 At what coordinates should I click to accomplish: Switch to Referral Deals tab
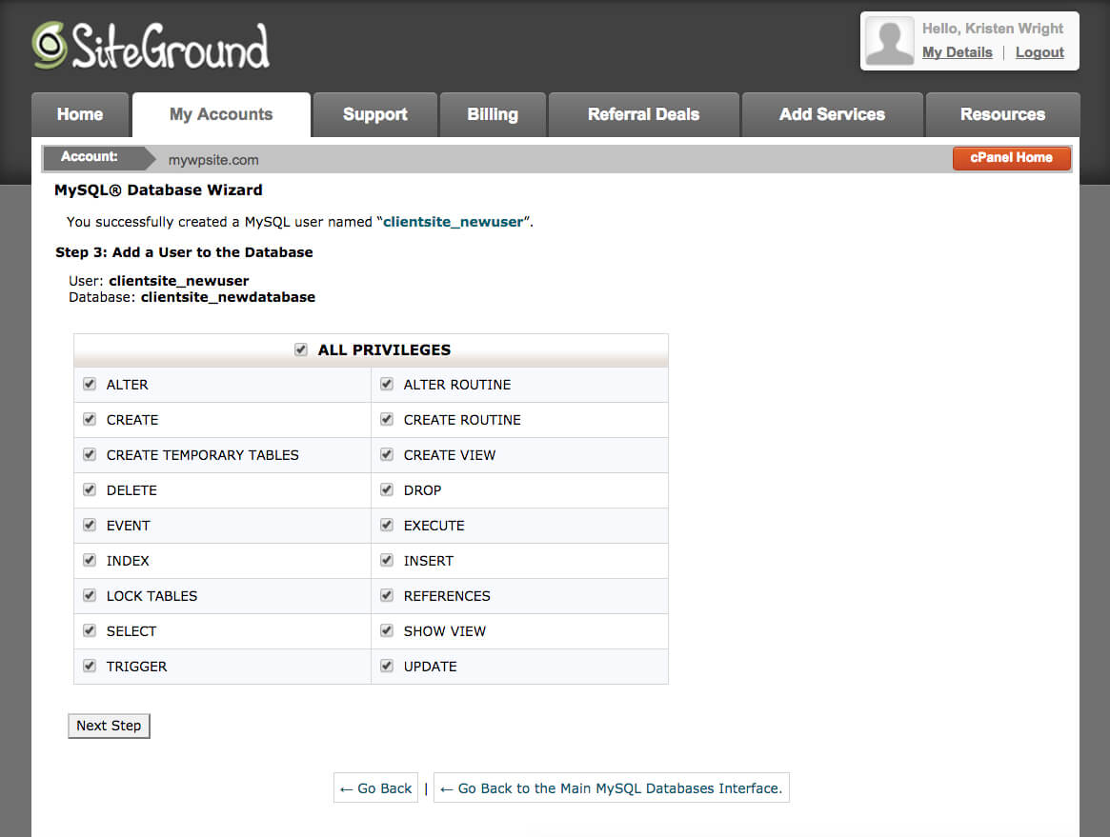pyautogui.click(x=643, y=114)
